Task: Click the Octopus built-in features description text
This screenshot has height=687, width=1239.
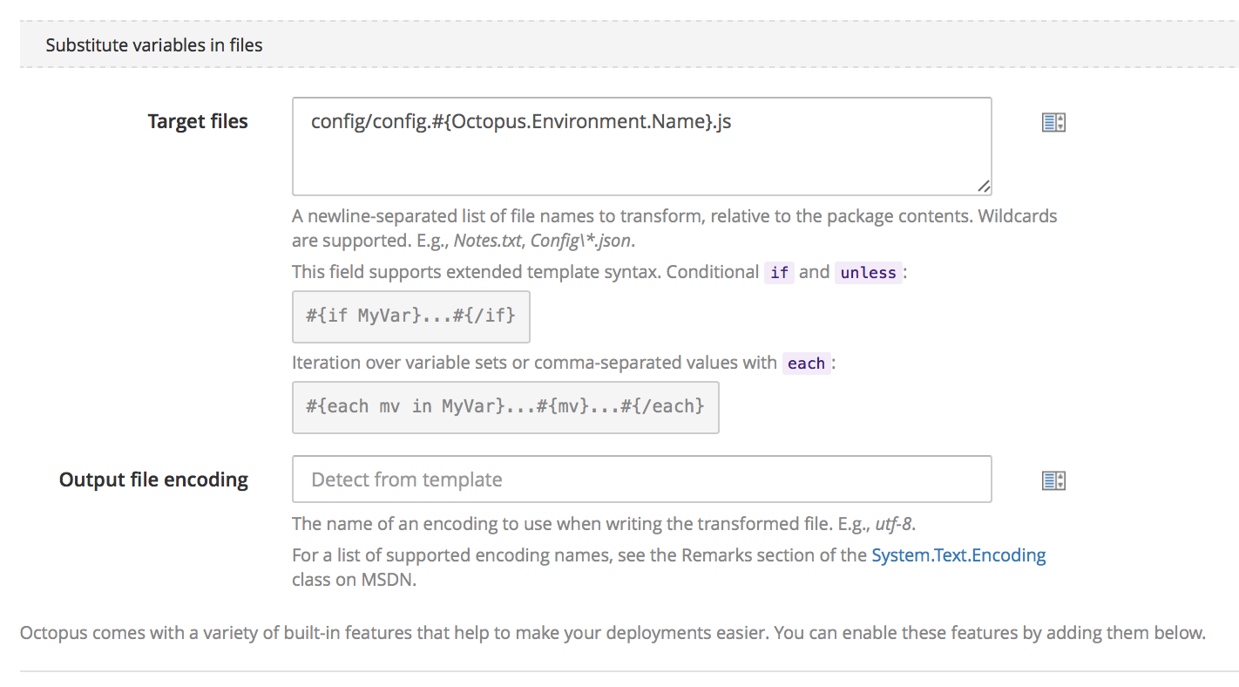Action: click(x=613, y=633)
